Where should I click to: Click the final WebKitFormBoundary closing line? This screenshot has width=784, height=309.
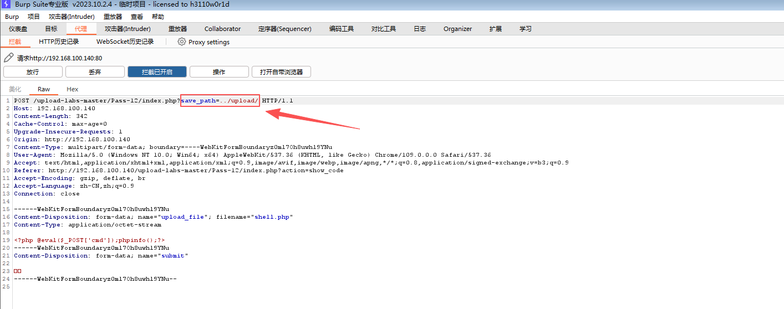point(95,279)
